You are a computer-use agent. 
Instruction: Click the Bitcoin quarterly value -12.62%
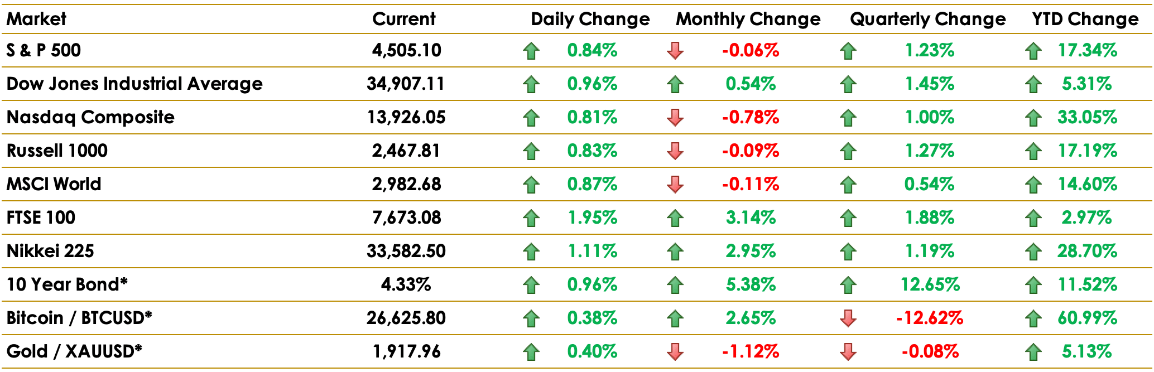click(x=930, y=318)
